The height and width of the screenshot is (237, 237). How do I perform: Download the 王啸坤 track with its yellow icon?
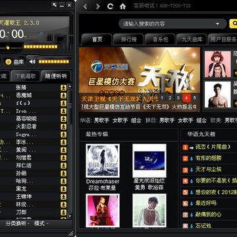click(63, 197)
